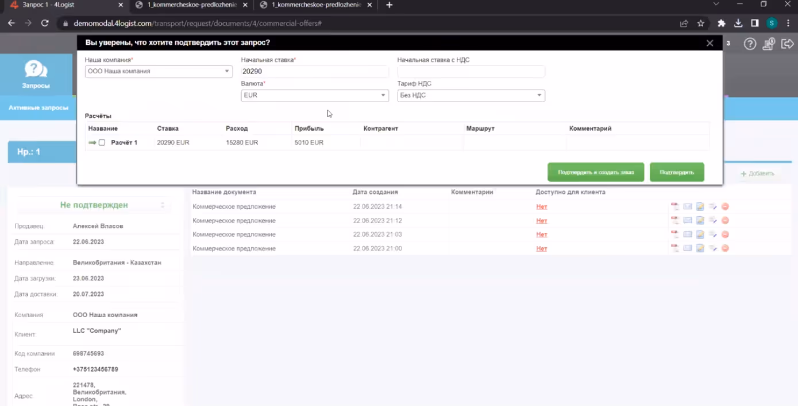
Task: Email the 21:12 commercial offer via envelope icon
Action: click(x=688, y=220)
